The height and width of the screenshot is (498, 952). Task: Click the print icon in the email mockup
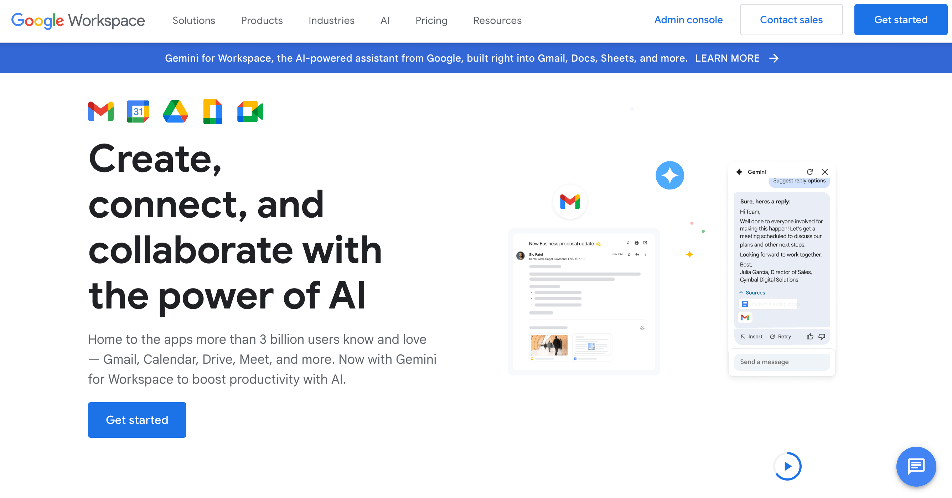[x=636, y=243]
